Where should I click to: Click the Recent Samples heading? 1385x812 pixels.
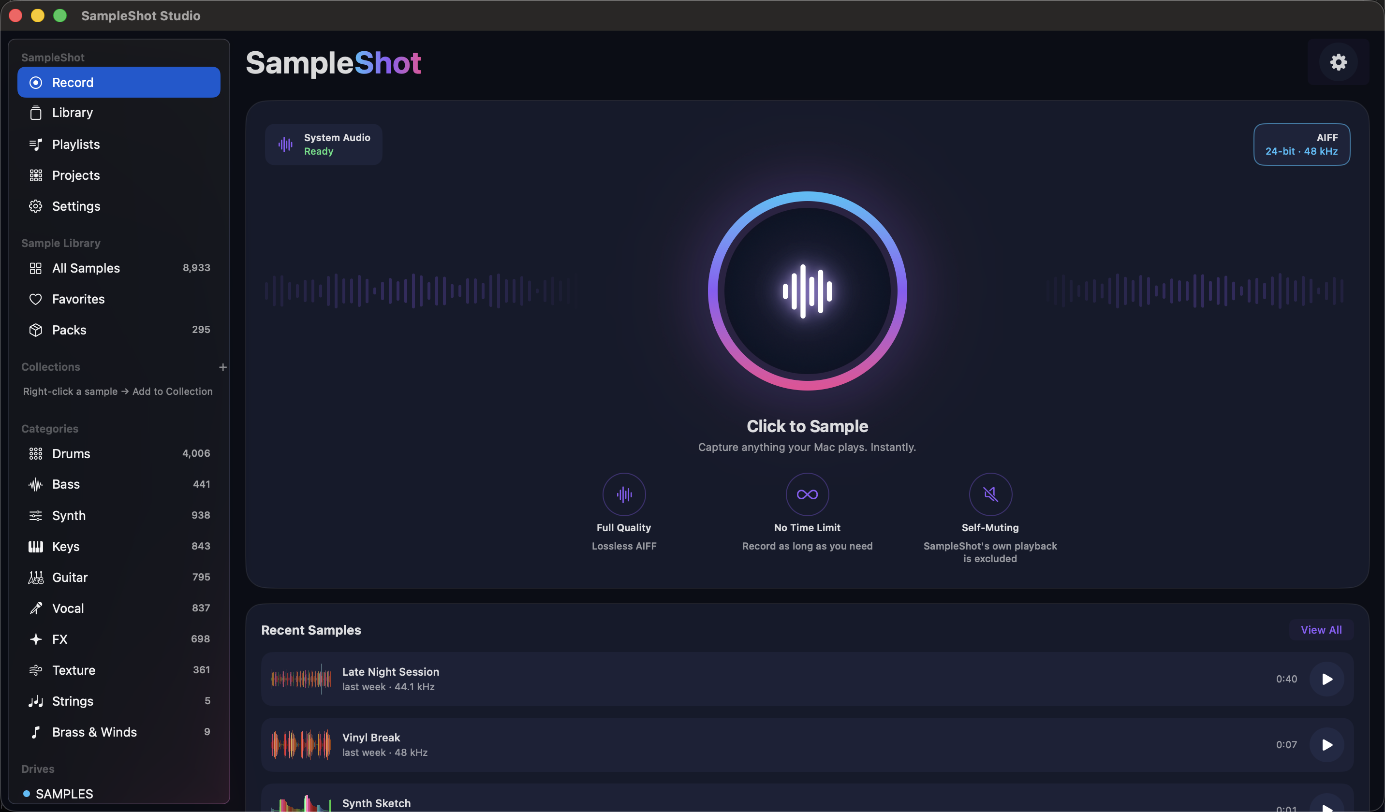point(311,630)
